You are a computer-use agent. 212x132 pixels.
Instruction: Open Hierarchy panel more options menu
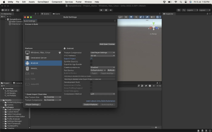38,14
